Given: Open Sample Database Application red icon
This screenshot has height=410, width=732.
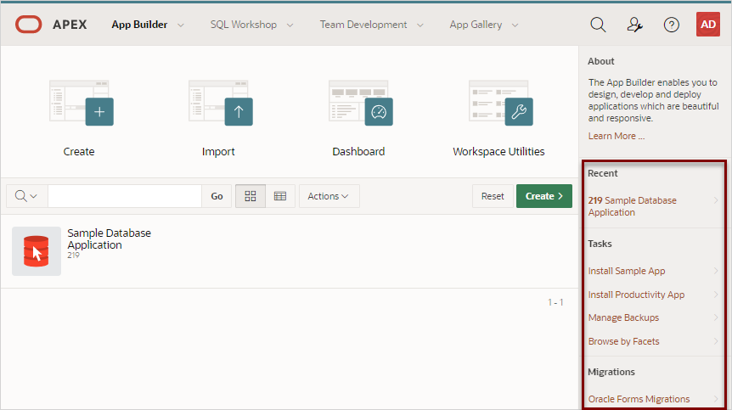Looking at the screenshot, I should [37, 251].
